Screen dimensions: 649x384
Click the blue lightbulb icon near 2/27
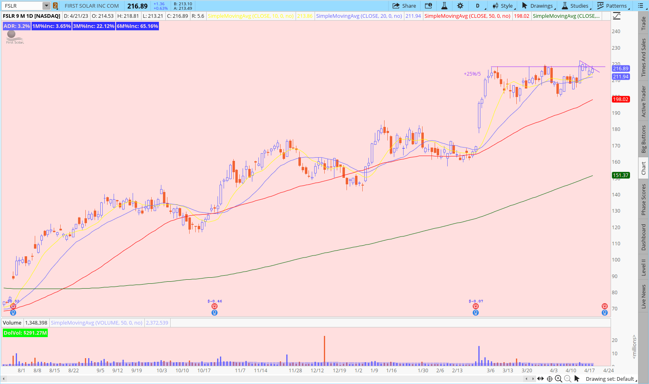coord(476,312)
